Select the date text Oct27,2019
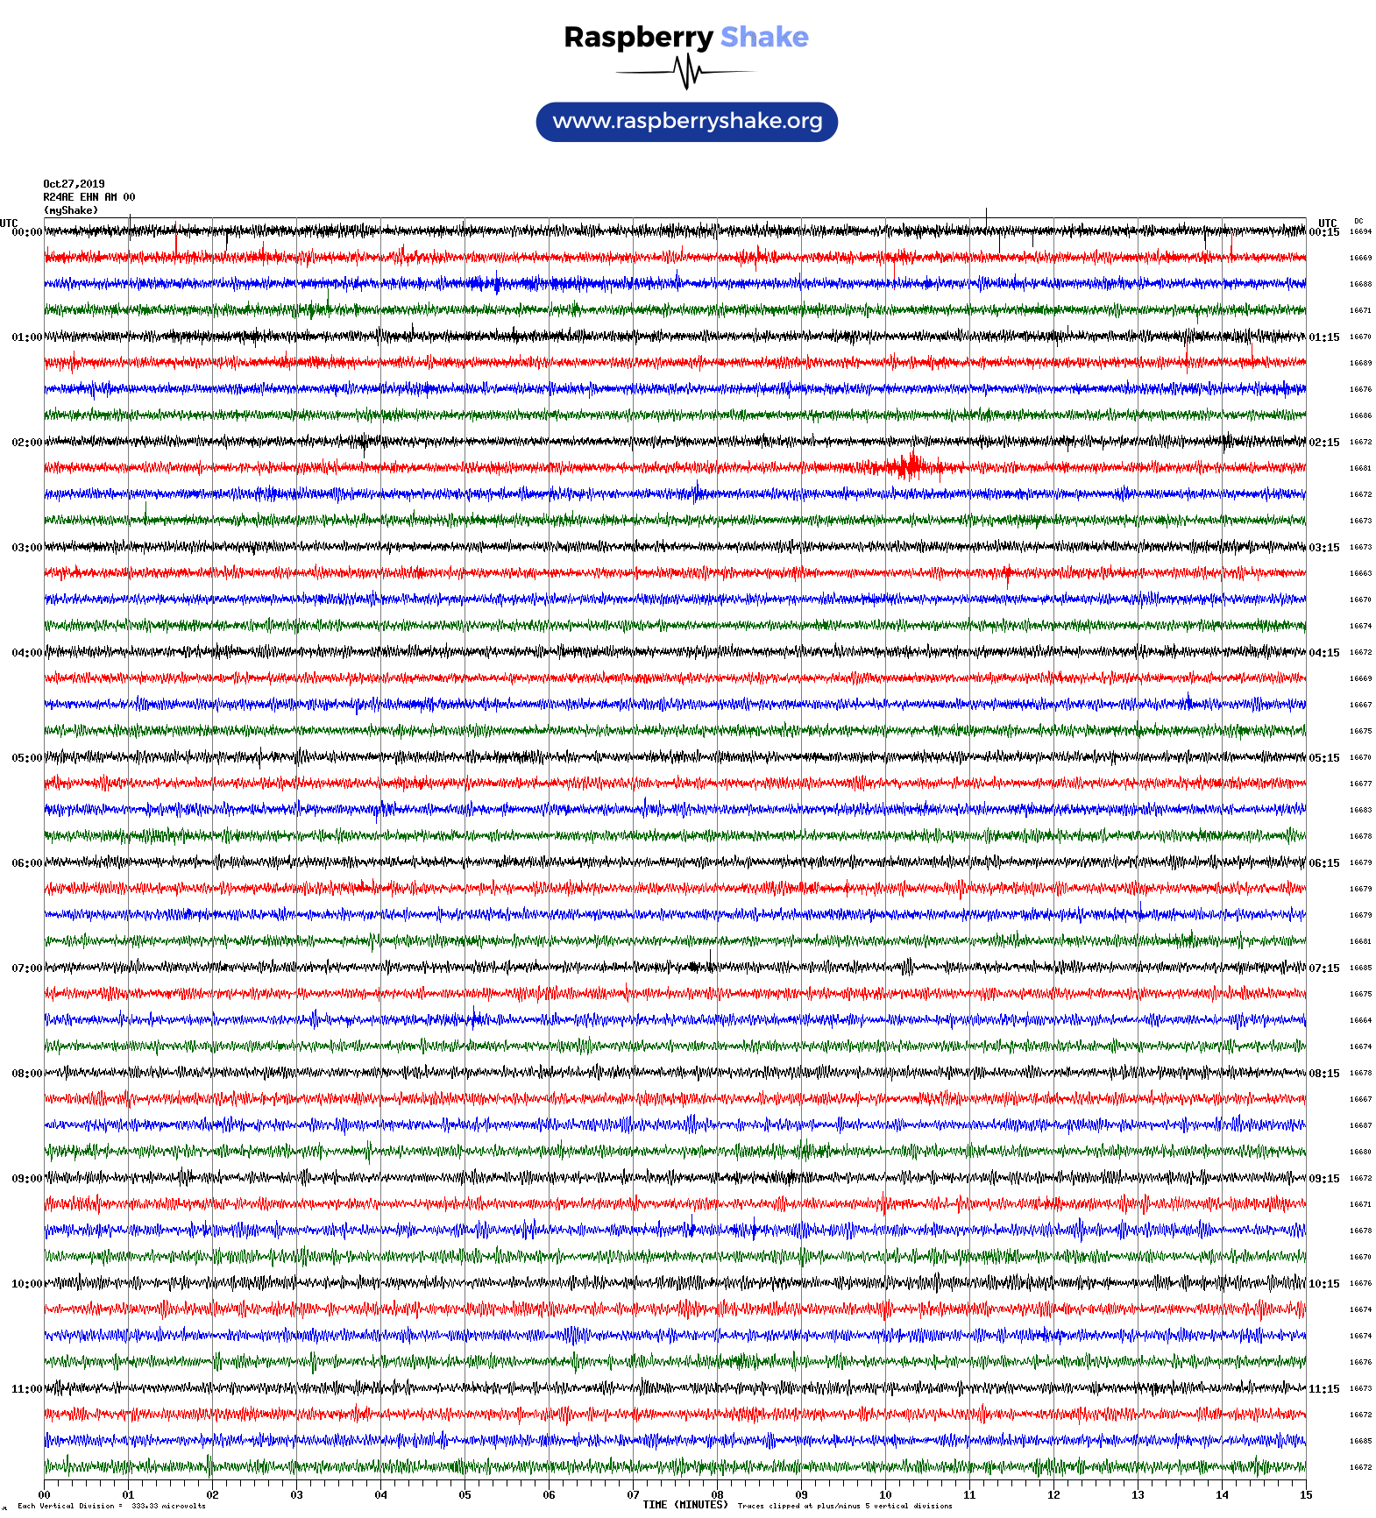Viewport: 1376px width, 1518px height. tap(74, 184)
